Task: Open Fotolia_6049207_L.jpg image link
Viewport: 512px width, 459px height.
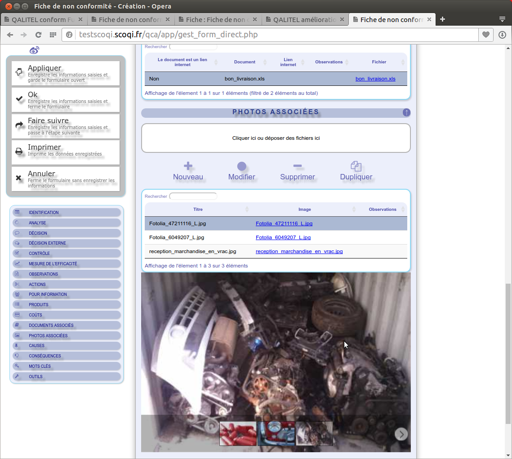Action: coord(283,238)
